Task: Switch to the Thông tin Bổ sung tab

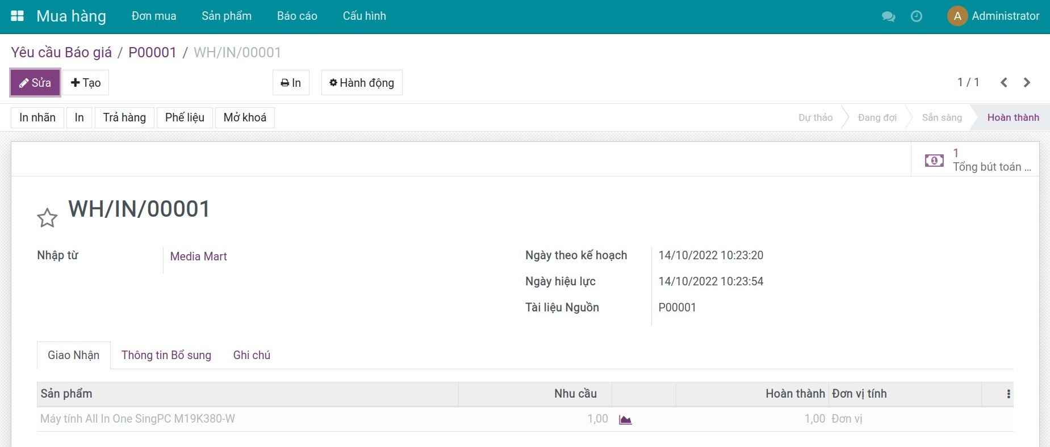Action: pos(166,355)
